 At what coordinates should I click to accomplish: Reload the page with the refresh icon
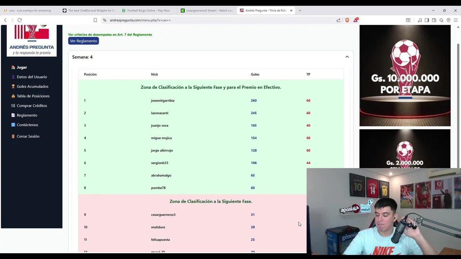point(19,20)
